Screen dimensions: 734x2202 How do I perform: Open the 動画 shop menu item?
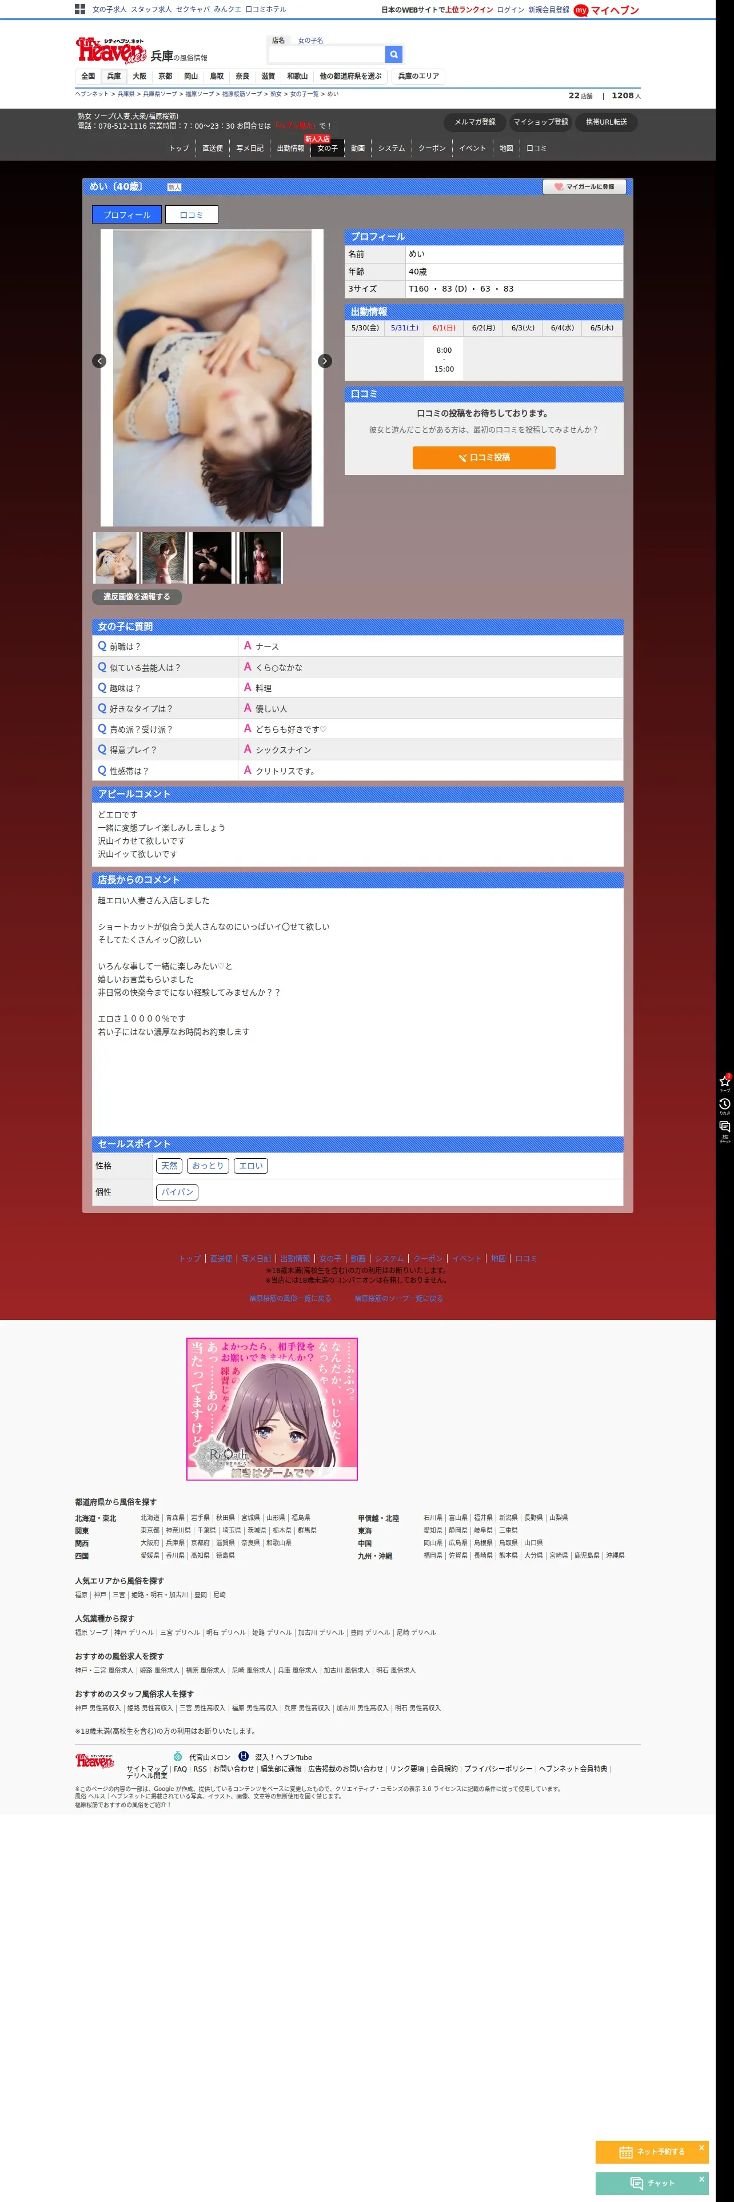tap(358, 149)
